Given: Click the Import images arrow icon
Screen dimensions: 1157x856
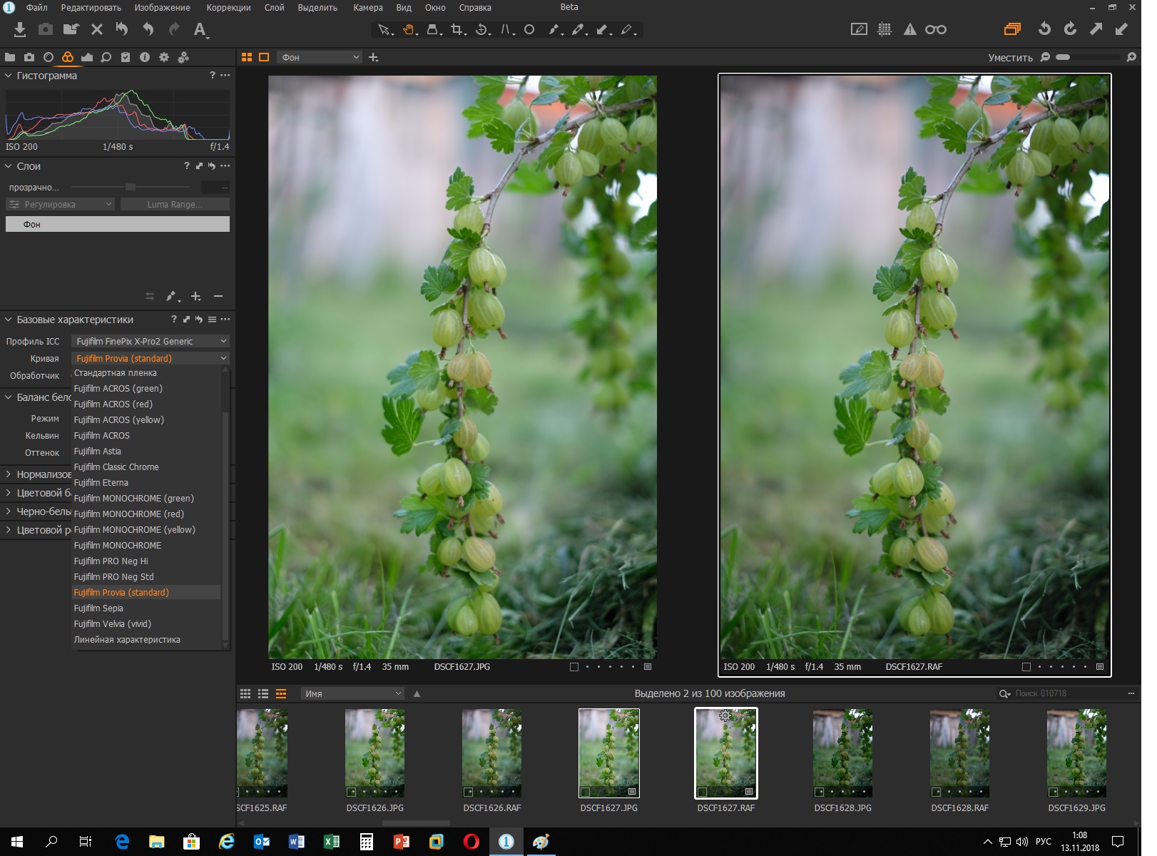Looking at the screenshot, I should pos(20,29).
